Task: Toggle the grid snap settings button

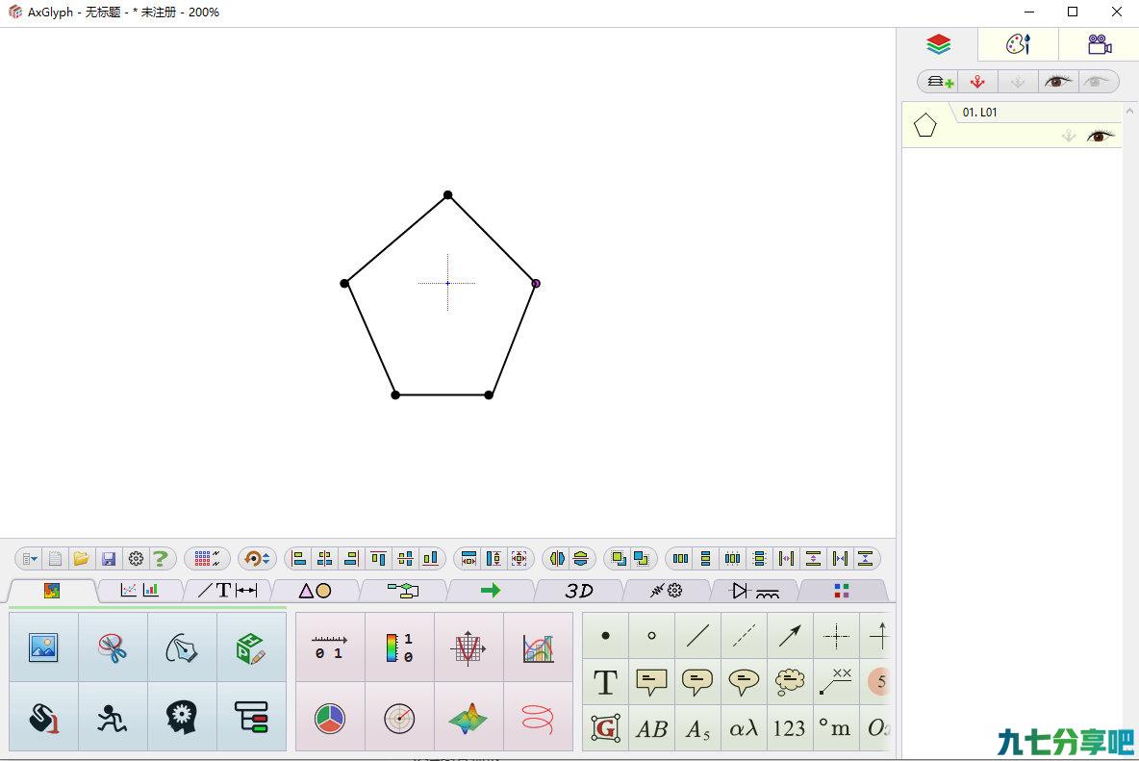Action: [x=208, y=558]
